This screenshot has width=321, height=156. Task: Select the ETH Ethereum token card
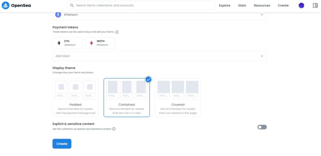pyautogui.click(x=68, y=43)
